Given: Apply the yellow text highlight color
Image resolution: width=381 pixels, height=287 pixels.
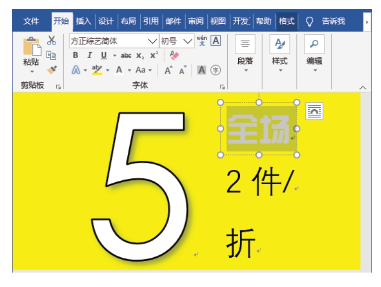Looking at the screenshot, I should [96, 70].
